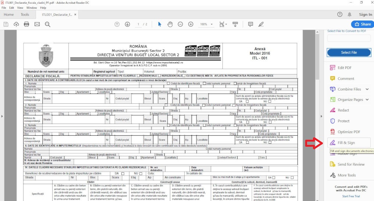Open the File menu
This screenshot has width=374, height=201.
[x=4, y=8]
